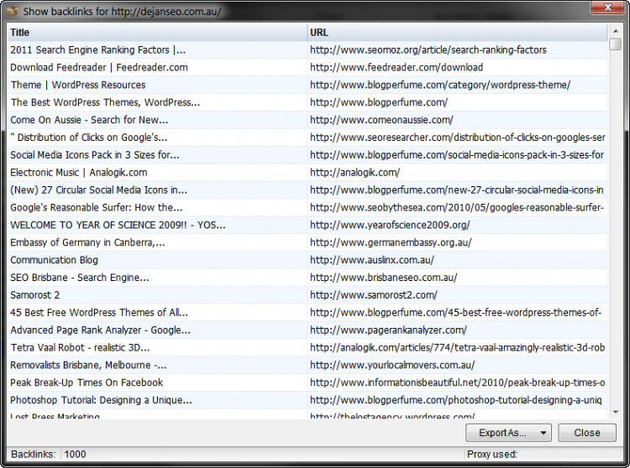
Task: Close the backlinks window with the X
Action: (611, 8)
